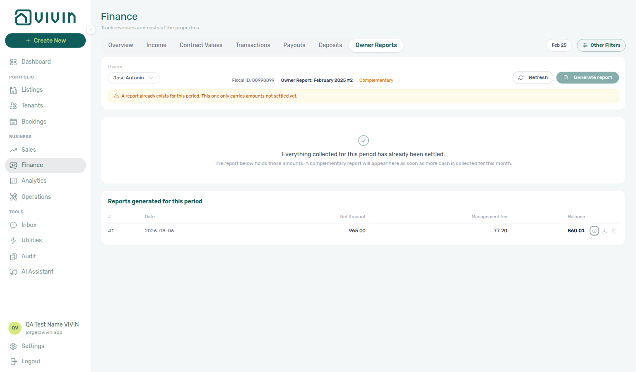
Task: Click the jorge@vivin.app email text
Action: click(x=44, y=333)
